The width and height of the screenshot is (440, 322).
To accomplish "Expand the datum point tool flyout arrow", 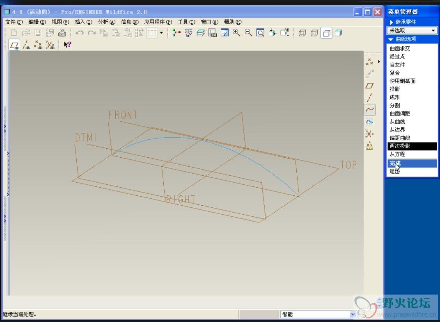I will [x=379, y=61].
